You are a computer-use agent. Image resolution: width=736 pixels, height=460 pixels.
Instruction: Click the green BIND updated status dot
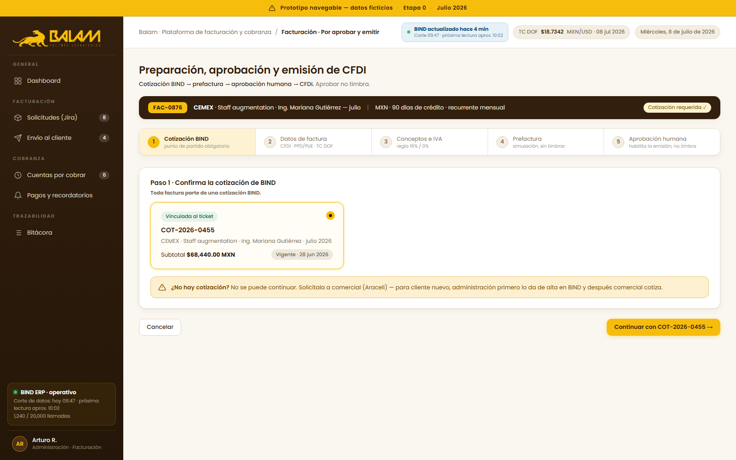point(408,32)
